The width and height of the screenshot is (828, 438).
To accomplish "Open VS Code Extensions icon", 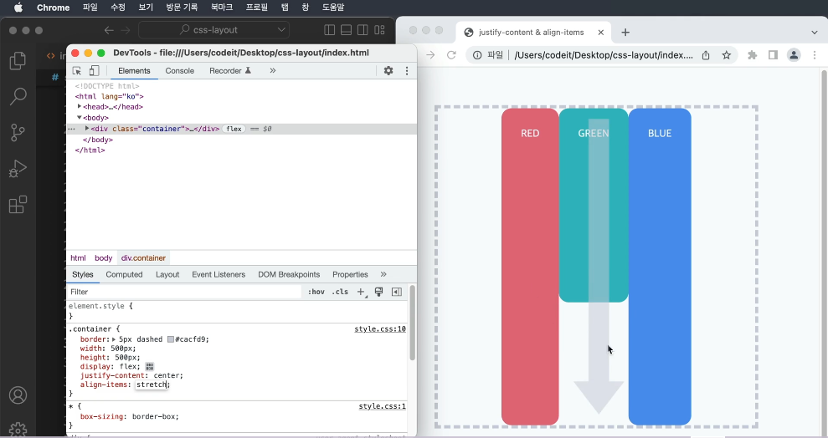I will point(18,205).
